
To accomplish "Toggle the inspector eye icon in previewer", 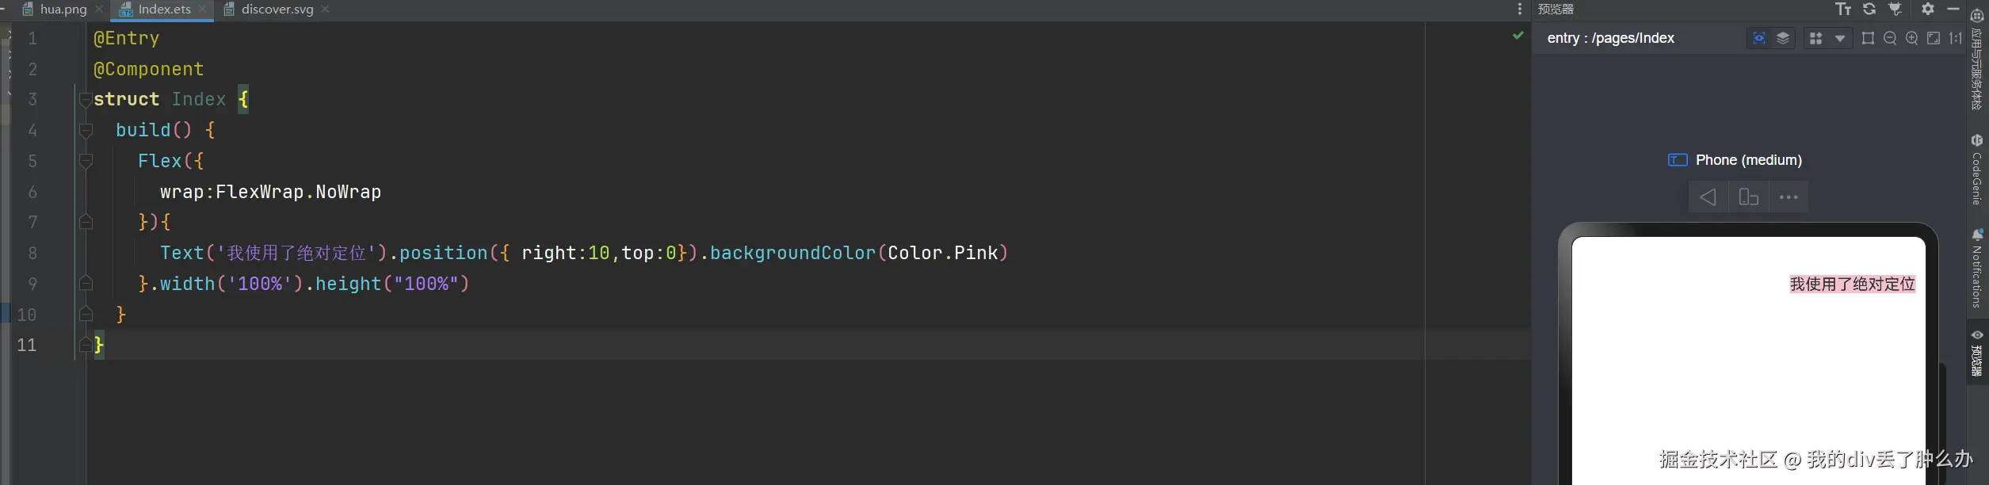I will (1758, 38).
